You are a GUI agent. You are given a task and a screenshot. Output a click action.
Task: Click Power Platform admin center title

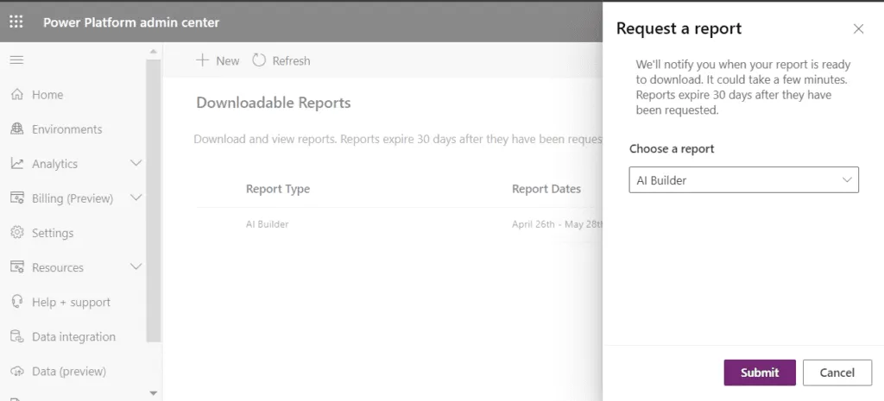(x=131, y=22)
